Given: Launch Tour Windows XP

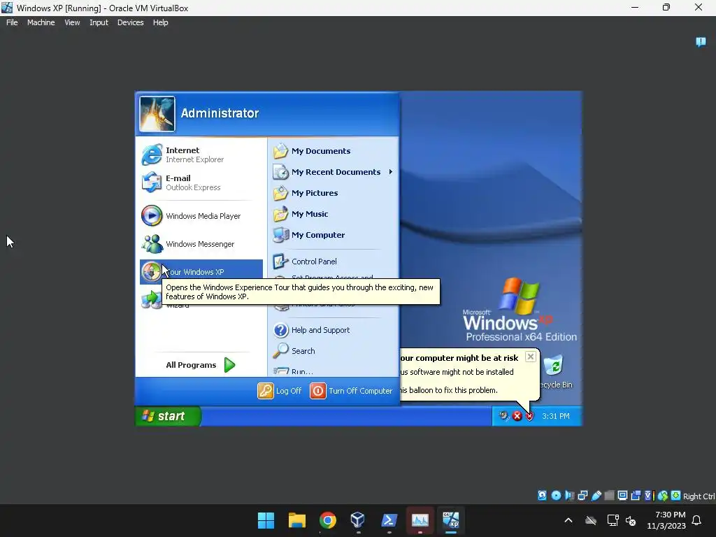Looking at the screenshot, I should (x=201, y=272).
